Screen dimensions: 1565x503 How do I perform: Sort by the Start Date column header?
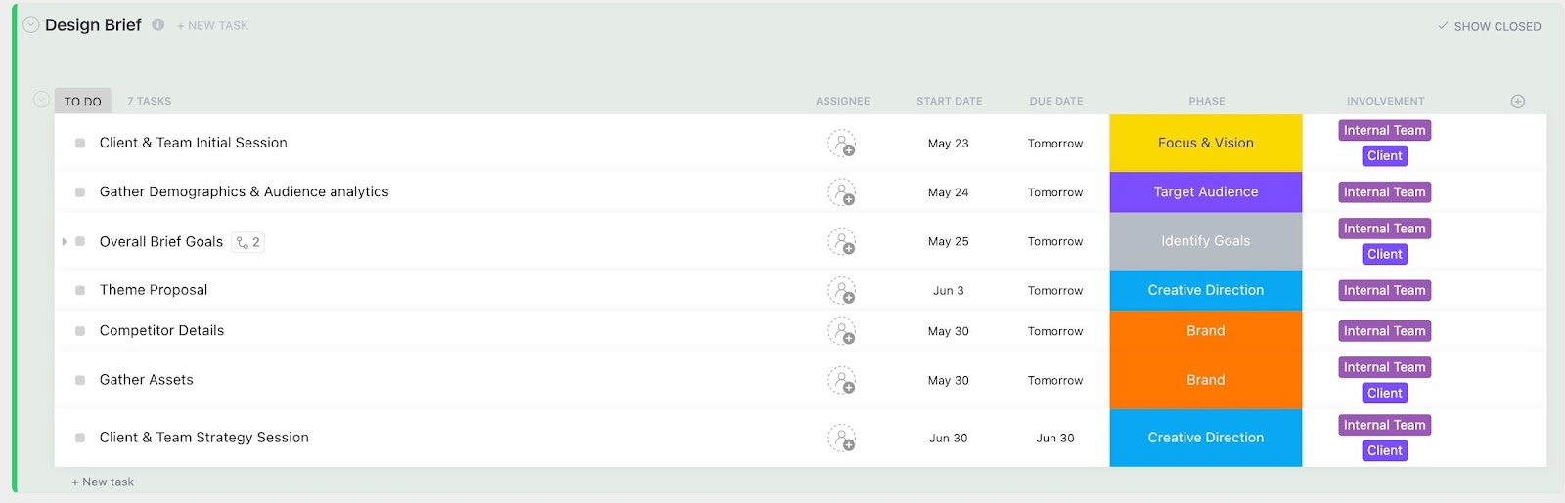(x=949, y=102)
